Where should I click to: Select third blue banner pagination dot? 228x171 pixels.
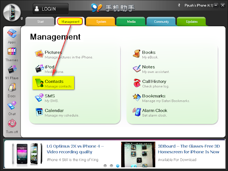click(118, 166)
